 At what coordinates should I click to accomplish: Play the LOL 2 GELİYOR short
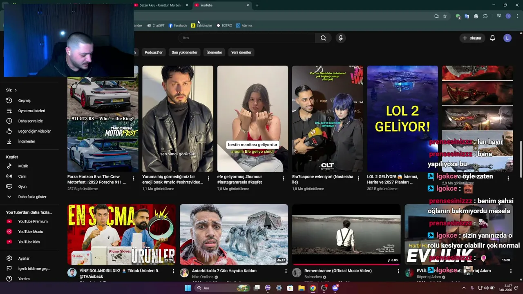tap(402, 119)
